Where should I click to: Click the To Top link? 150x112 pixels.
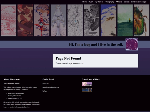point(44,91)
